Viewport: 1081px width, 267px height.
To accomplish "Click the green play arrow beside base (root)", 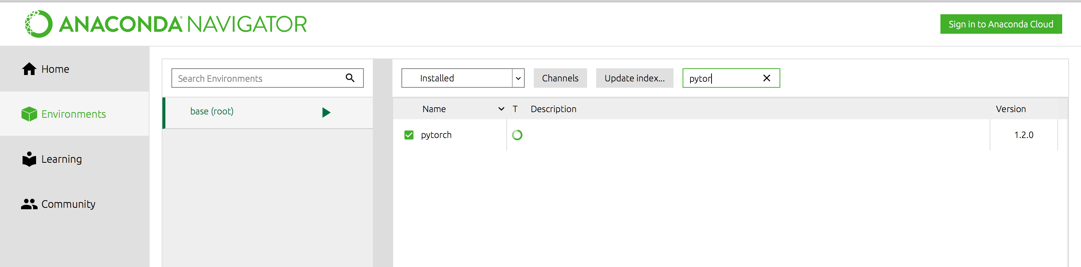I will (x=326, y=112).
